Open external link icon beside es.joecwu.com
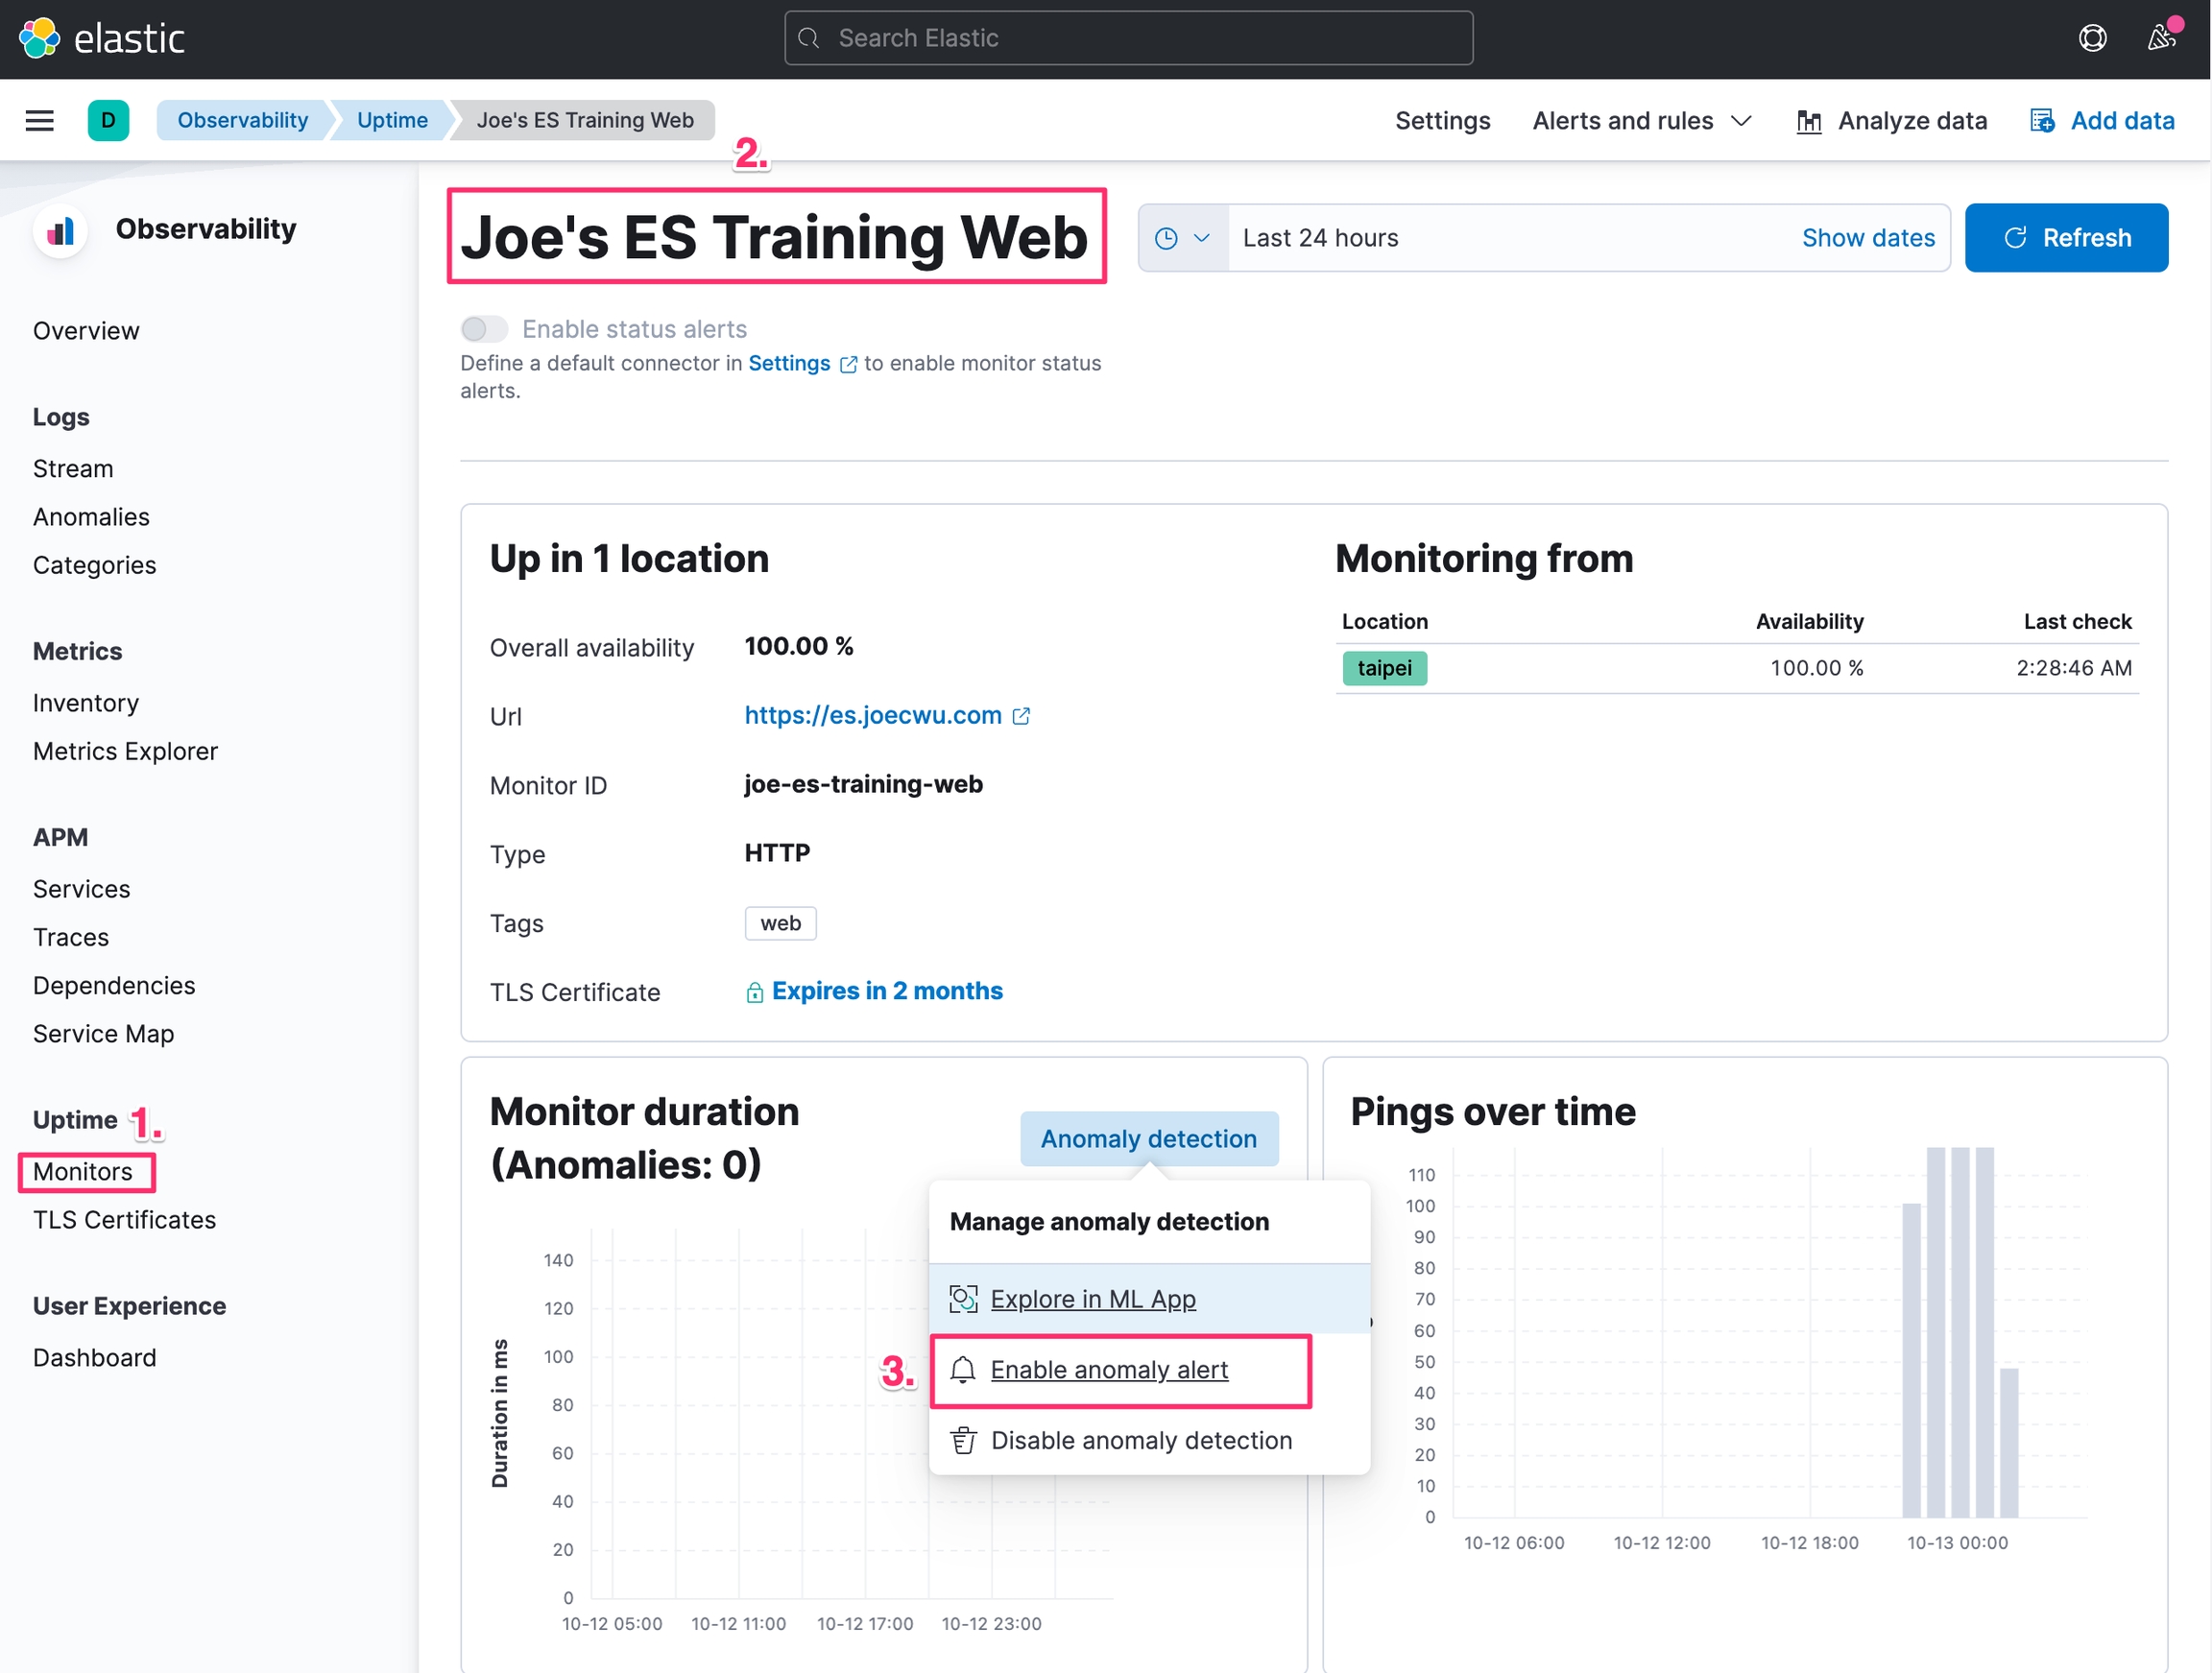 [x=1021, y=716]
